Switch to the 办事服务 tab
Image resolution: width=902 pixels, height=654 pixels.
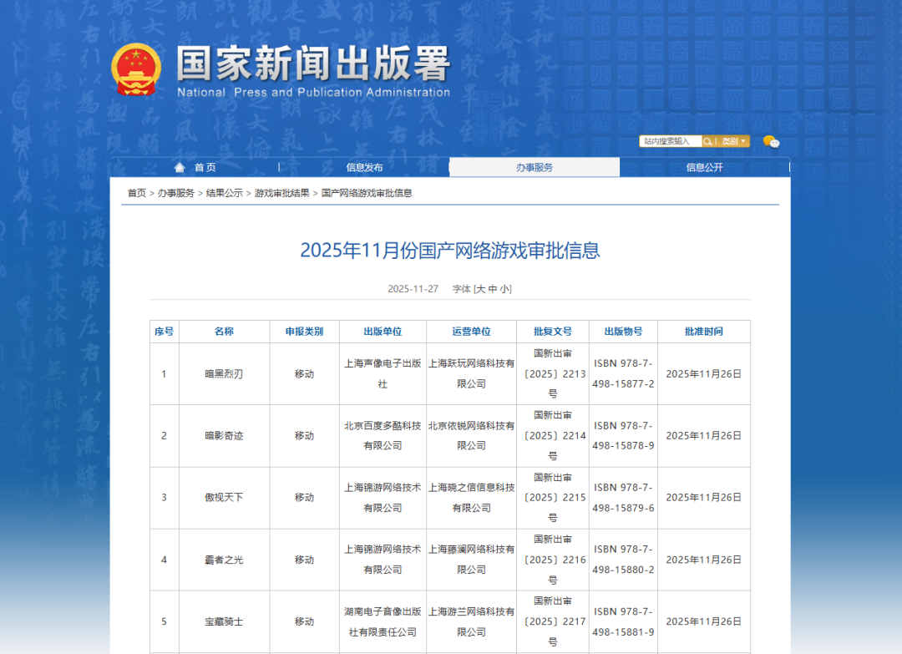pos(535,167)
